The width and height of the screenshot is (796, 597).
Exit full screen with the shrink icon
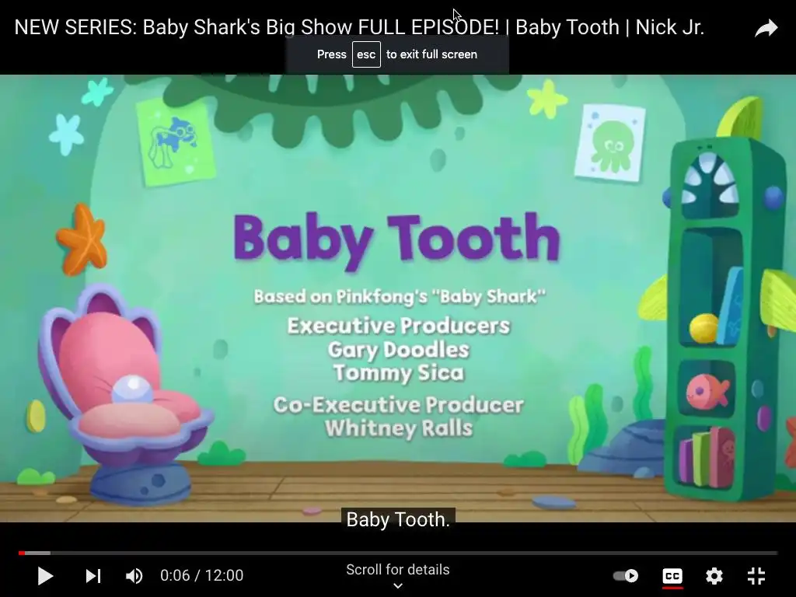[x=756, y=576]
